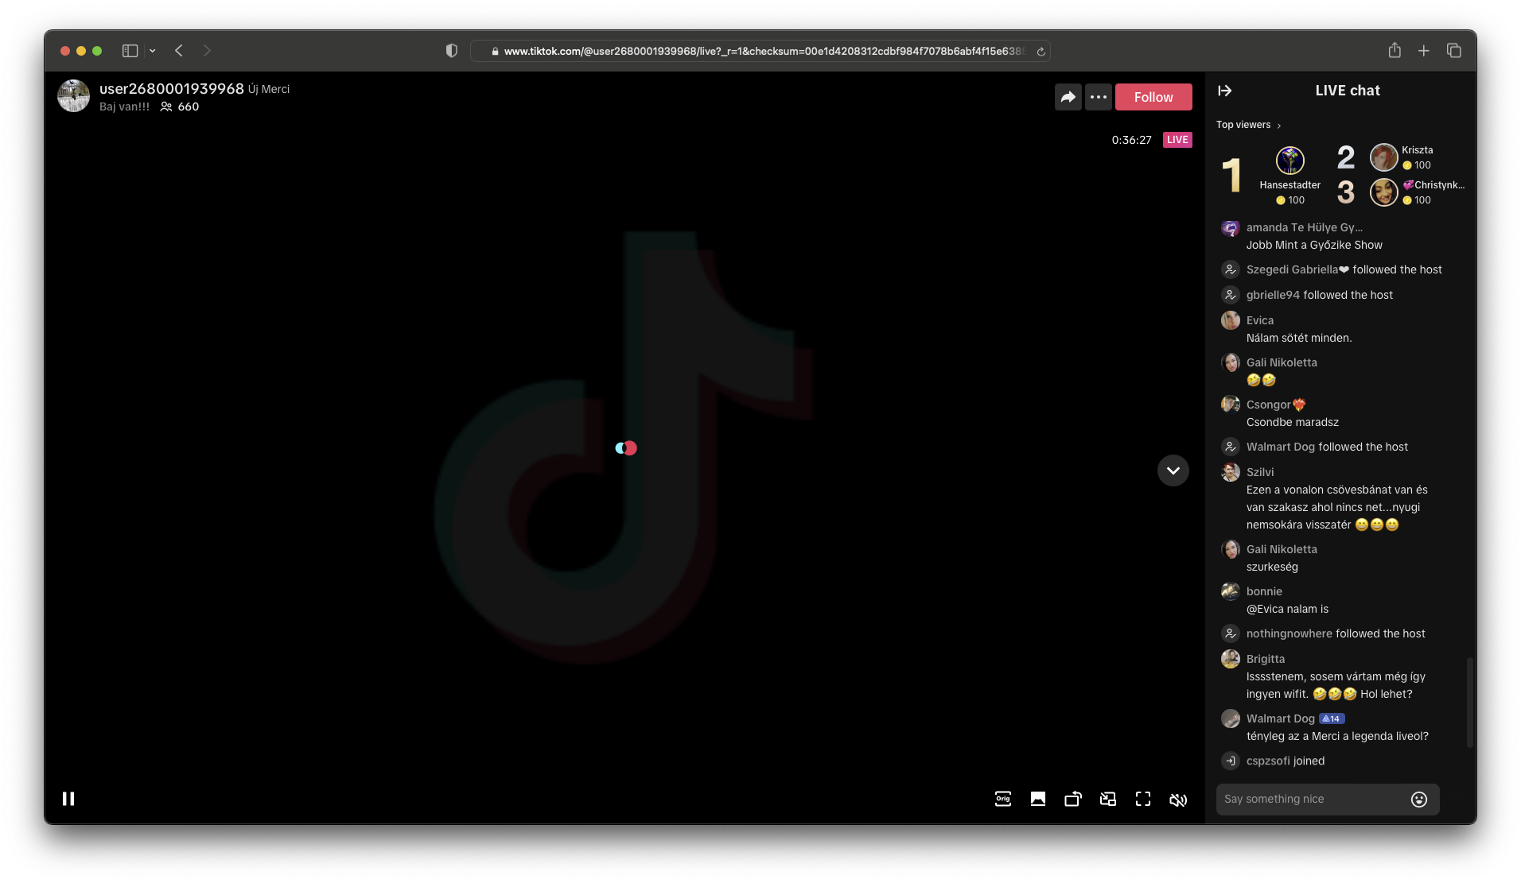Click the stream timer 0:36:27
The image size is (1521, 883).
coord(1132,140)
